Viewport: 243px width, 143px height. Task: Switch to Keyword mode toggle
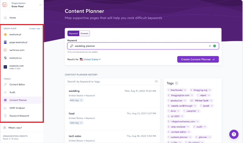tap(73, 33)
